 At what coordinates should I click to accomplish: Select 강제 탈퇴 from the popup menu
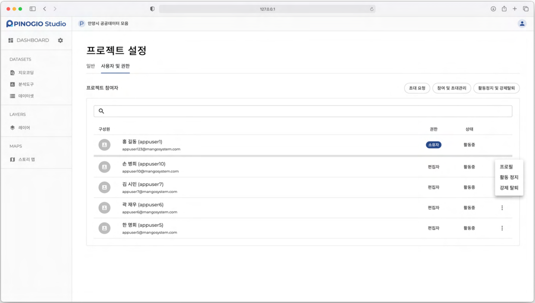[509, 188]
